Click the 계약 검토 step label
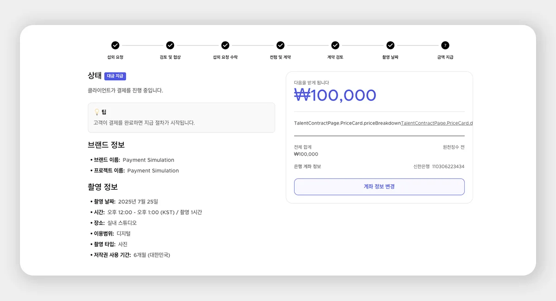Image resolution: width=556 pixels, height=301 pixels. tap(335, 57)
